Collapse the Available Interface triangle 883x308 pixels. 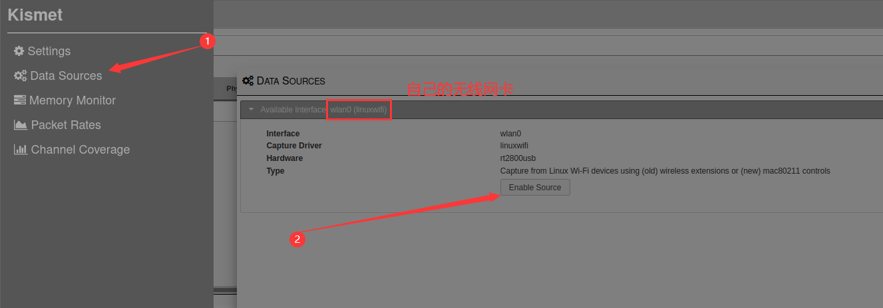252,109
